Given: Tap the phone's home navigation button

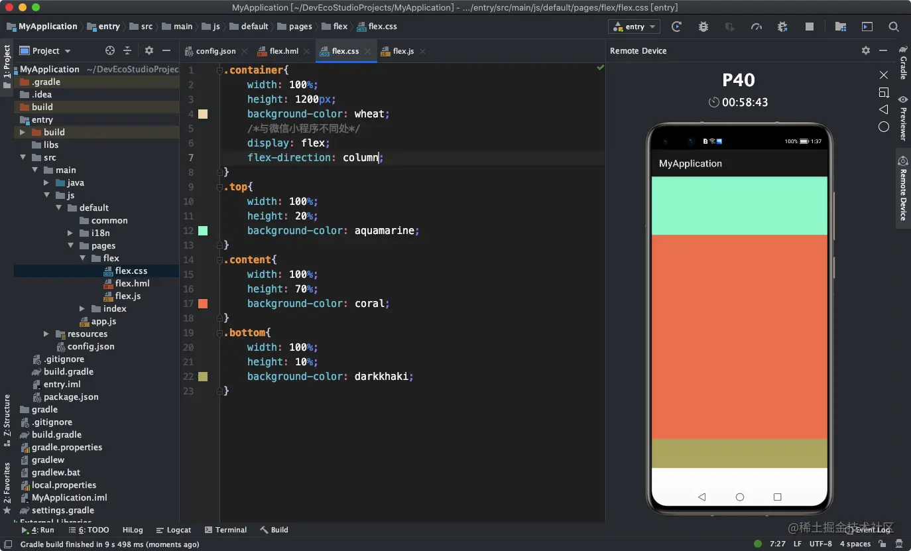Looking at the screenshot, I should tap(740, 497).
